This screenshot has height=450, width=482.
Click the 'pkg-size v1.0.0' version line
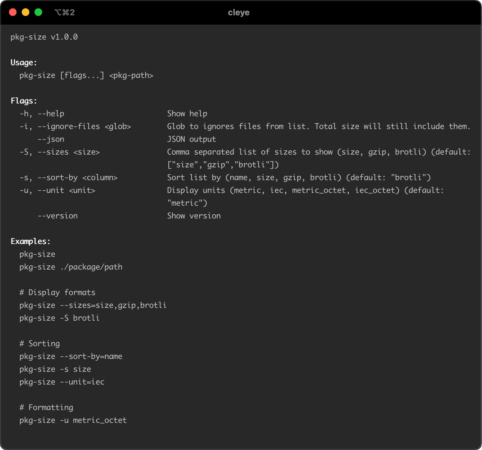(x=44, y=37)
